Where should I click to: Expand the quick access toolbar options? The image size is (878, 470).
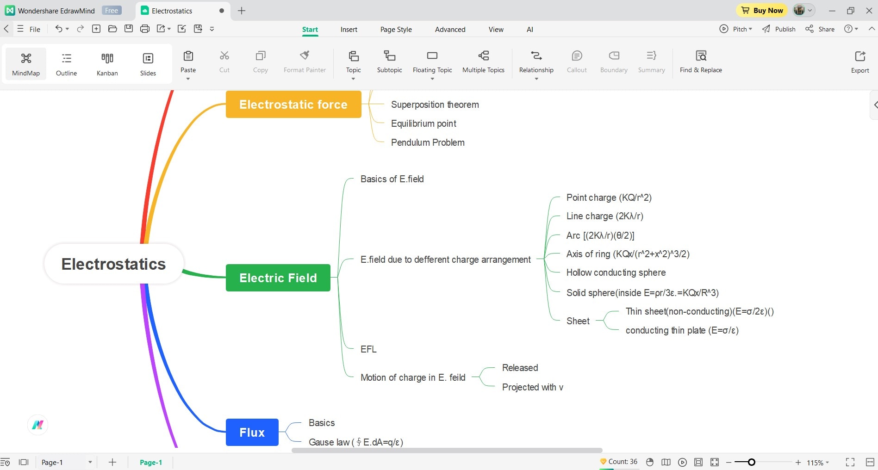(212, 29)
